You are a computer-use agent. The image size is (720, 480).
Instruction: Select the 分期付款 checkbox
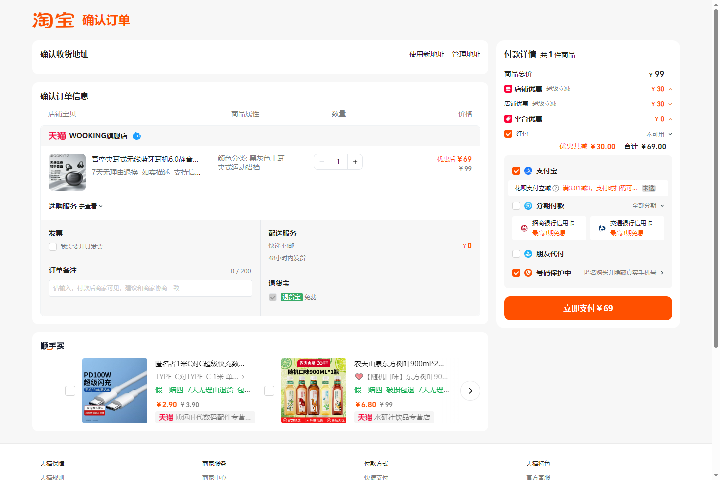(x=516, y=206)
